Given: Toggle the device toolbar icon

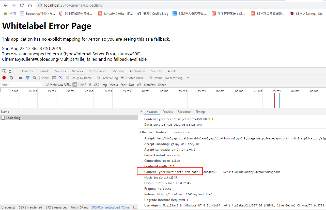Looking at the screenshot, I should pos(11,71).
